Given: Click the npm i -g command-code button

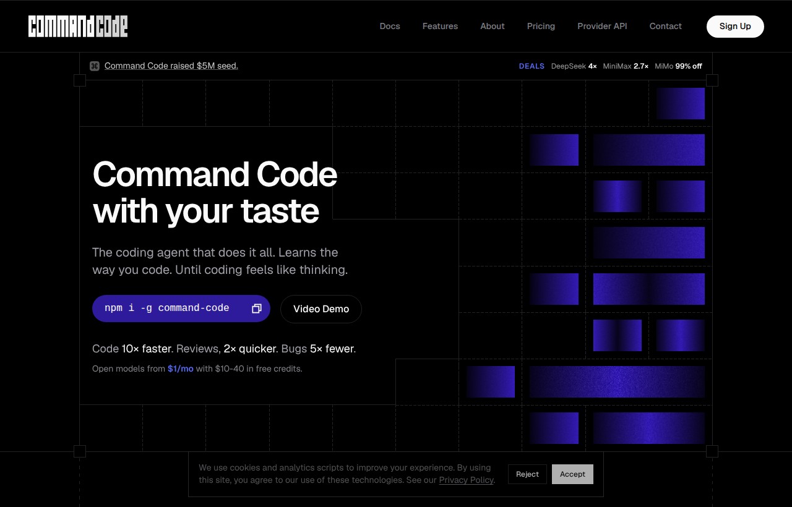Looking at the screenshot, I should click(x=181, y=309).
